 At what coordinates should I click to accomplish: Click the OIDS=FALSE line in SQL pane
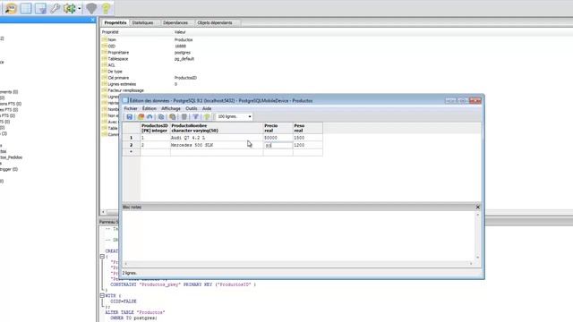point(124,301)
